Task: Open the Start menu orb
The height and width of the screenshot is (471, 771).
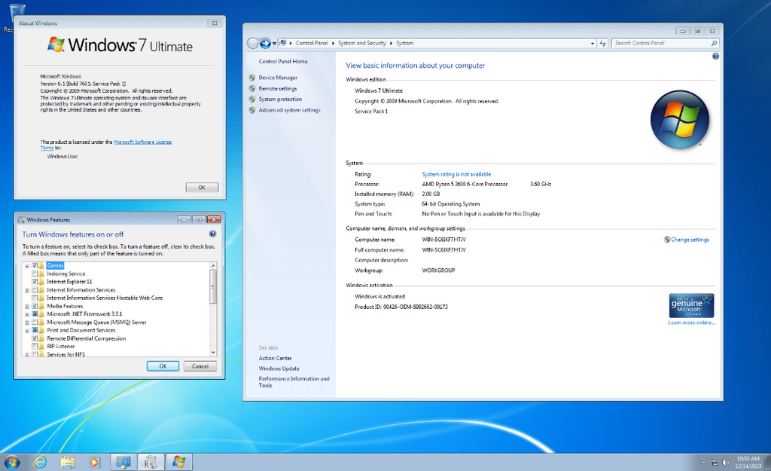Action: pyautogui.click(x=12, y=462)
